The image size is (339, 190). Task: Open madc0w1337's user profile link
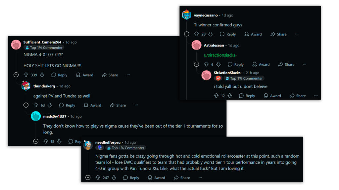tap(55, 116)
